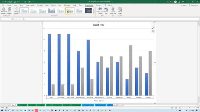Screen dimensions: 200x112
Task: Click the new sheet plus button
Action: click(x=117, y=105)
